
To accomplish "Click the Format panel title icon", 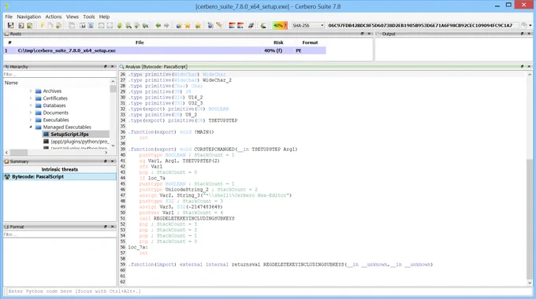I will tap(6, 227).
